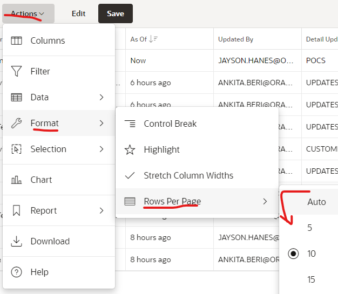The image size is (338, 294).
Task: Choose Download from the Actions menu
Action: click(59, 241)
